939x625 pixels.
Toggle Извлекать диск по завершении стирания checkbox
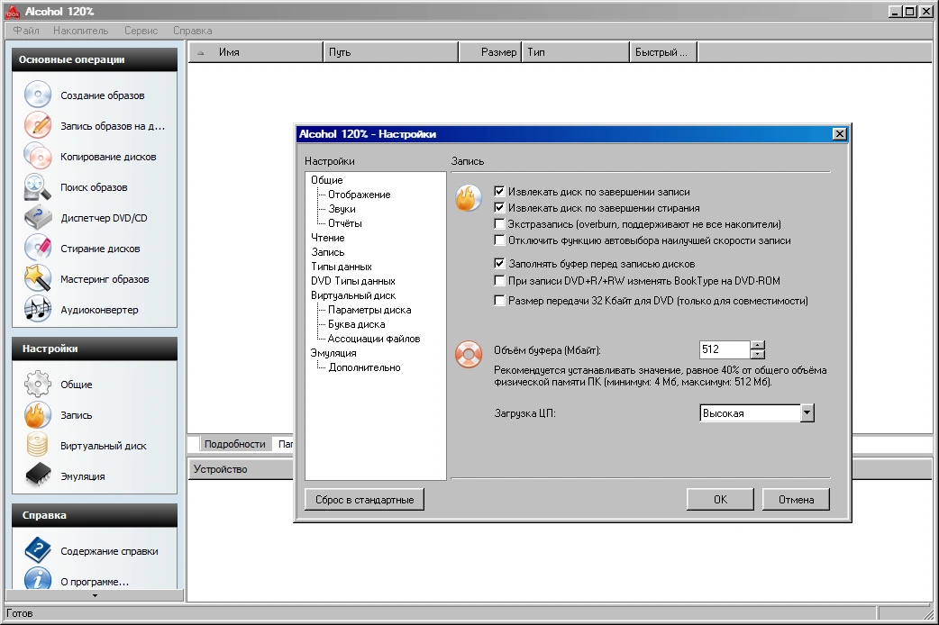pos(499,208)
